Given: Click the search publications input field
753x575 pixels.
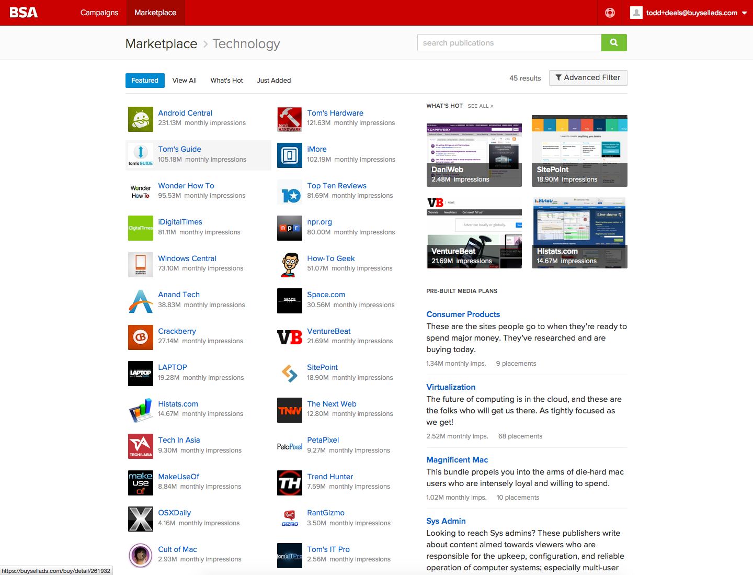Looking at the screenshot, I should [509, 43].
